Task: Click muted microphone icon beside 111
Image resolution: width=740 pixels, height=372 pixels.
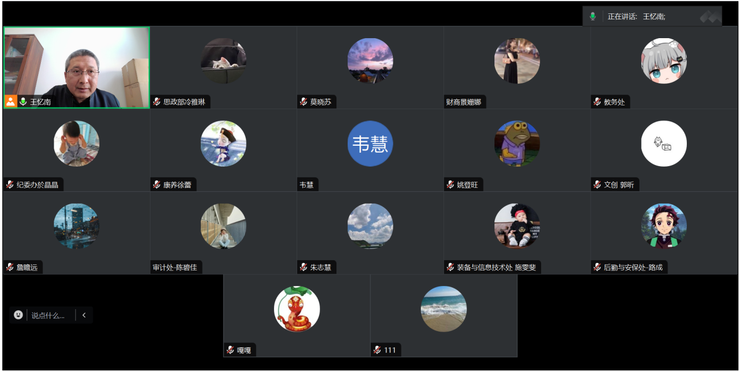Action: tap(377, 350)
